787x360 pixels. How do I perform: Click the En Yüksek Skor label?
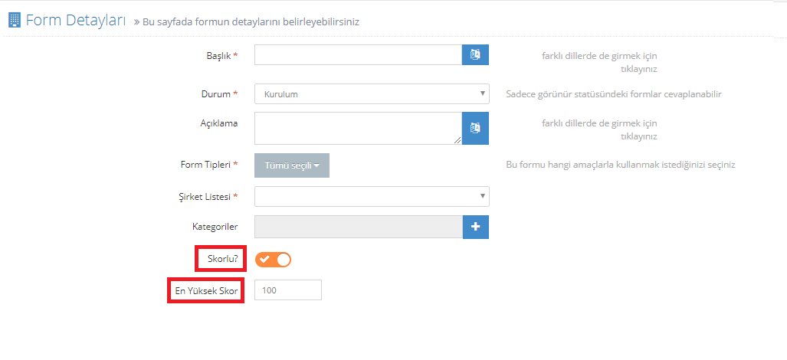[x=206, y=290]
